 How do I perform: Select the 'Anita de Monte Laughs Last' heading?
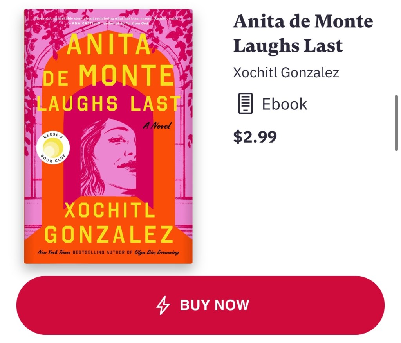click(303, 34)
